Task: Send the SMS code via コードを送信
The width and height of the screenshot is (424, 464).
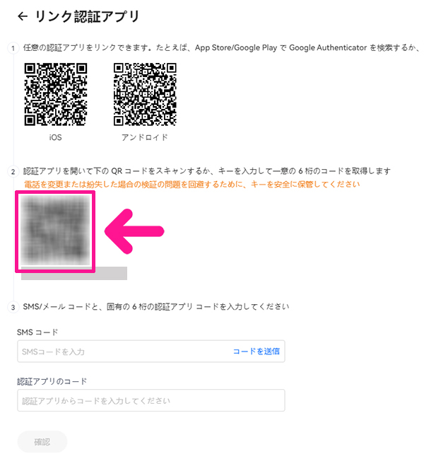Action: click(x=256, y=352)
